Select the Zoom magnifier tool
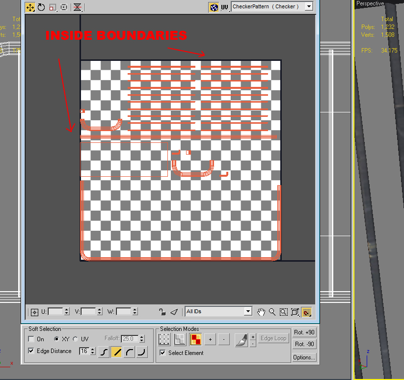404x380 pixels. [272, 312]
